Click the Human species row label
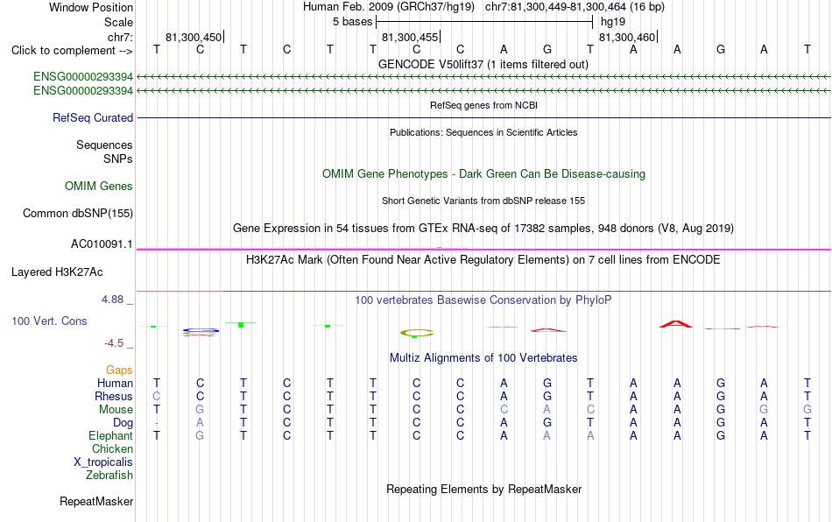Viewport: 832px width, 522px height. (115, 383)
